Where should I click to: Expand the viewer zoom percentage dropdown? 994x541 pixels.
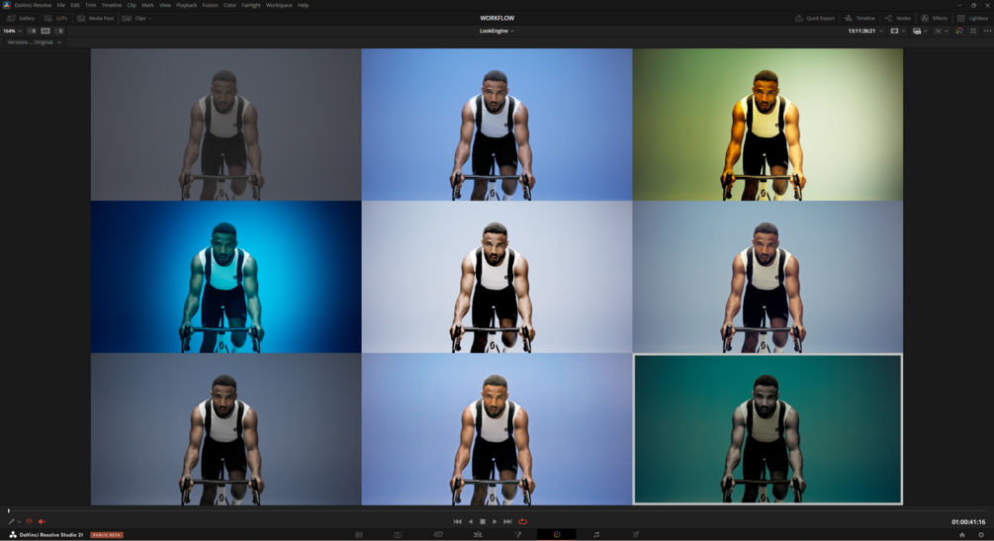pyautogui.click(x=12, y=31)
